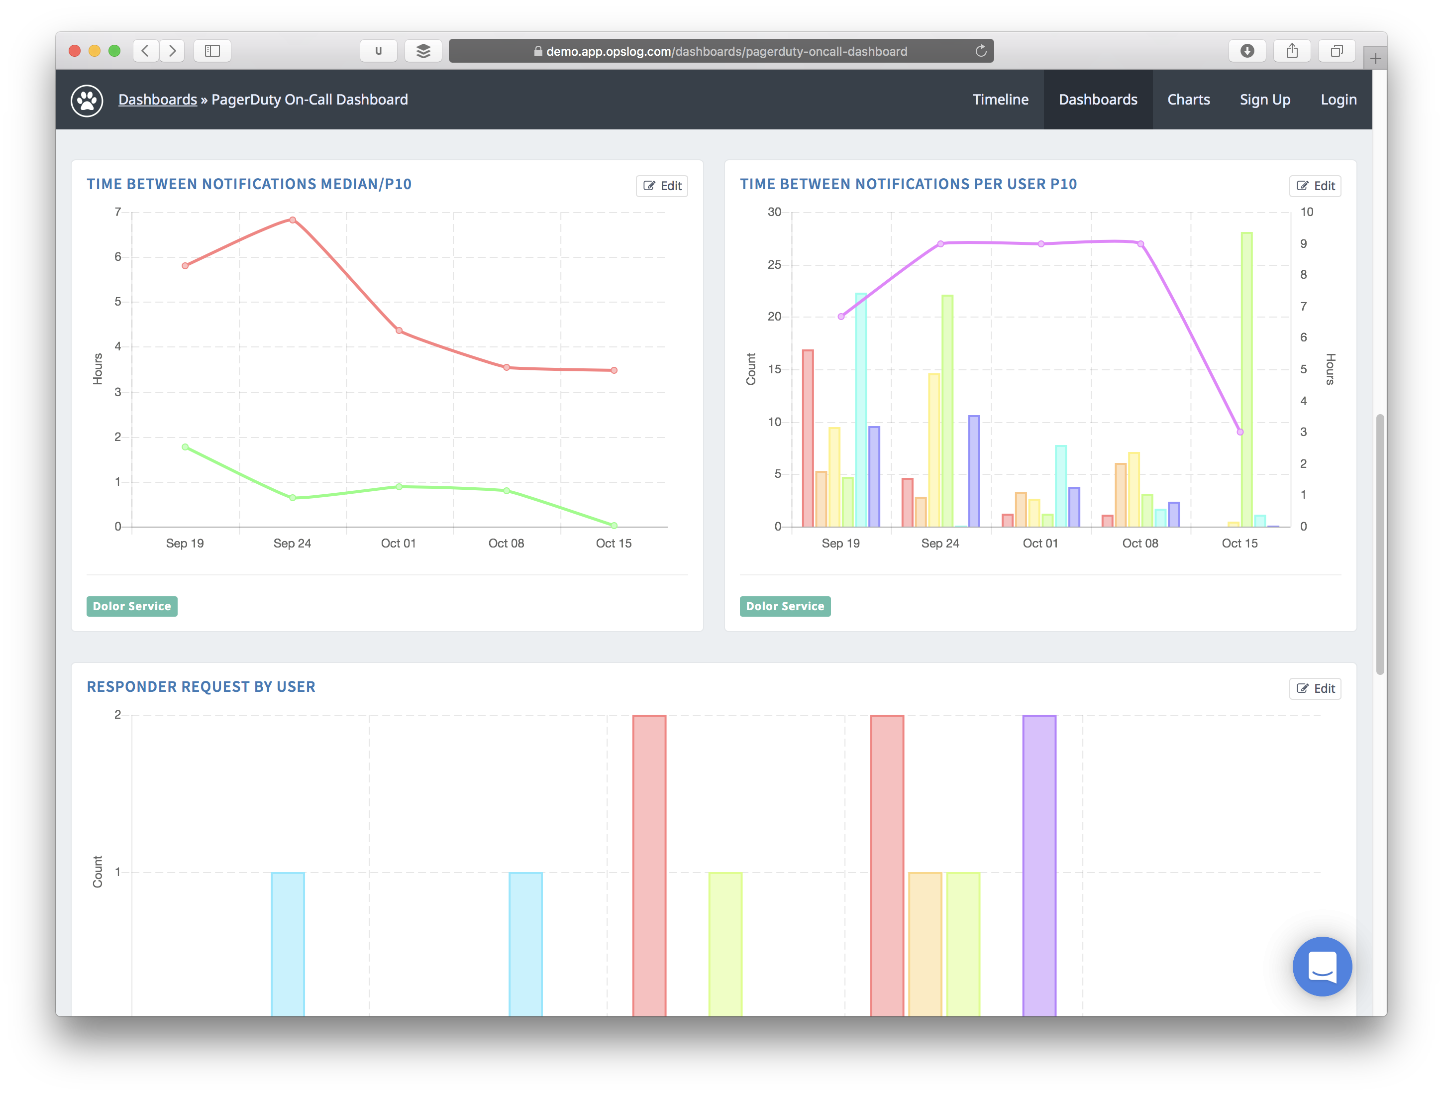Click the Sign Up link
Image resolution: width=1443 pixels, height=1096 pixels.
tap(1264, 100)
